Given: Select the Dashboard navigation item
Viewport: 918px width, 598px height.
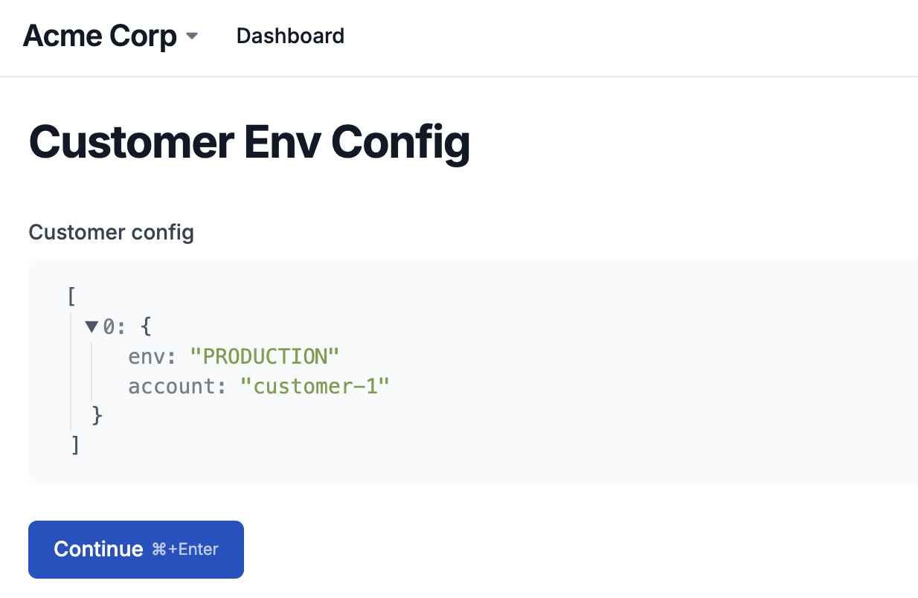Looking at the screenshot, I should [x=290, y=36].
